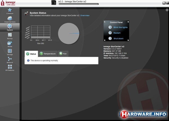Open the Common section star icon
Screen dimensions: 169x121
coord(10,10)
